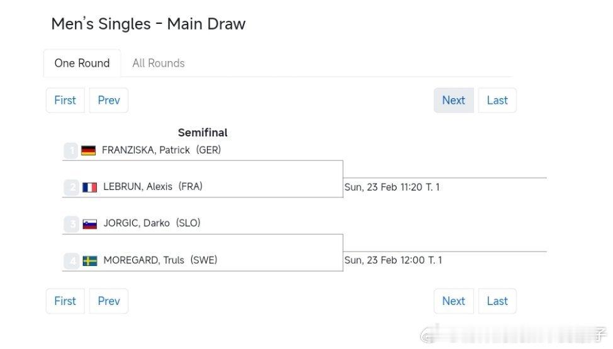Click the seed number 1 badge
Image resolution: width=613 pixels, height=349 pixels.
point(71,150)
